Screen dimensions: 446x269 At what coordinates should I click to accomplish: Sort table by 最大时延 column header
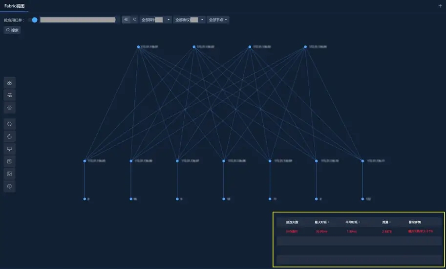point(322,222)
